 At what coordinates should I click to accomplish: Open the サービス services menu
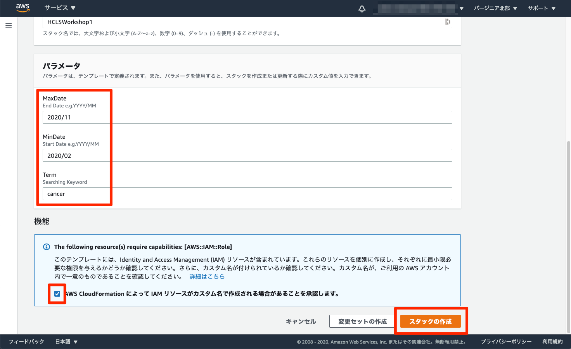60,8
